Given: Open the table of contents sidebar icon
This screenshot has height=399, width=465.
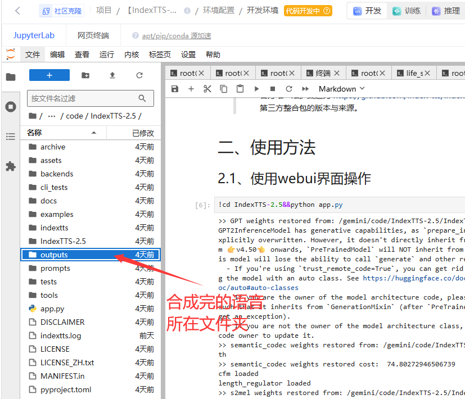Looking at the screenshot, I should [x=11, y=137].
